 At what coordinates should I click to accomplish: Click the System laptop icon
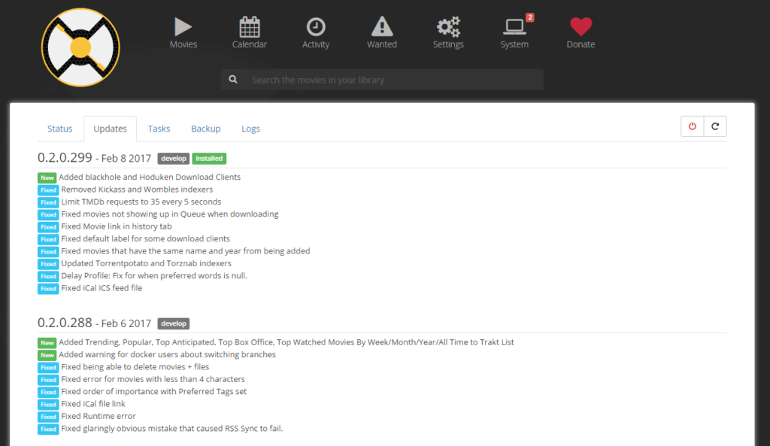tap(514, 26)
